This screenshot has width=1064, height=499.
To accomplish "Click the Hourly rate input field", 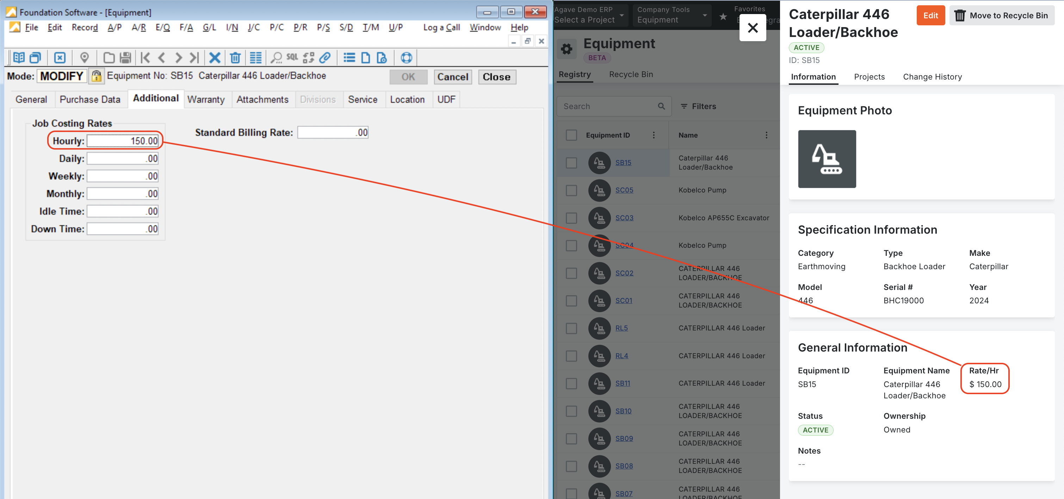I will tap(123, 141).
